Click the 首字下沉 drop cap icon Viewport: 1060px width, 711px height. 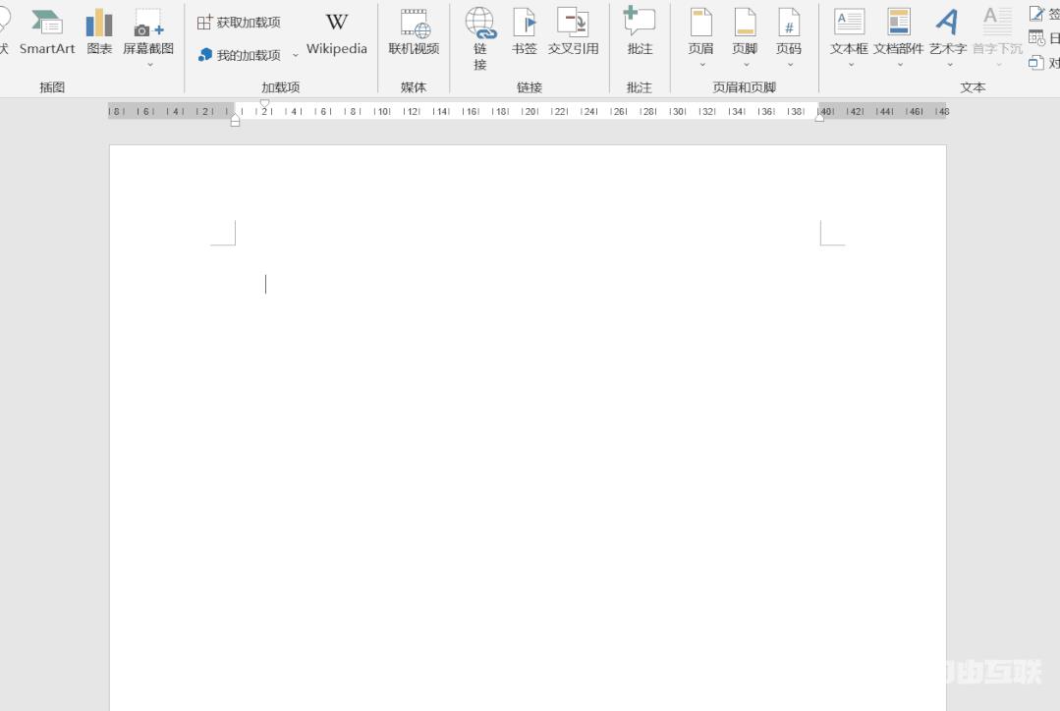pyautogui.click(x=998, y=23)
